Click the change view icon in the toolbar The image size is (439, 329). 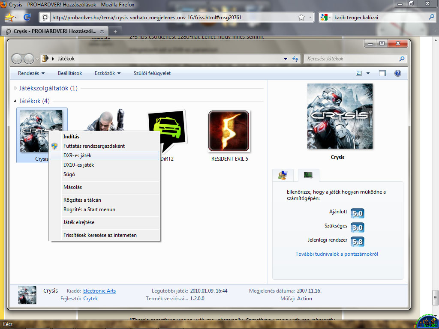click(359, 73)
